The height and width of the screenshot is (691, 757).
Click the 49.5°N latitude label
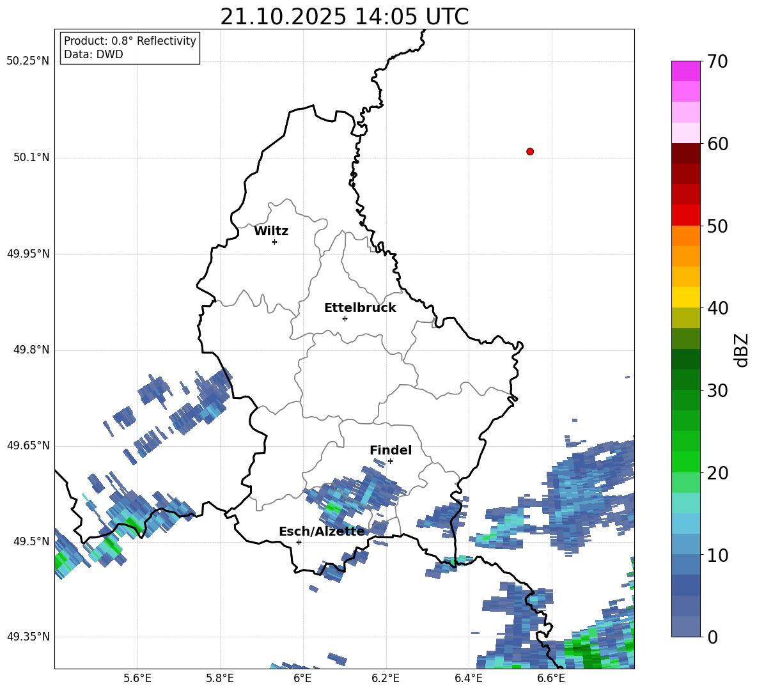(31, 541)
